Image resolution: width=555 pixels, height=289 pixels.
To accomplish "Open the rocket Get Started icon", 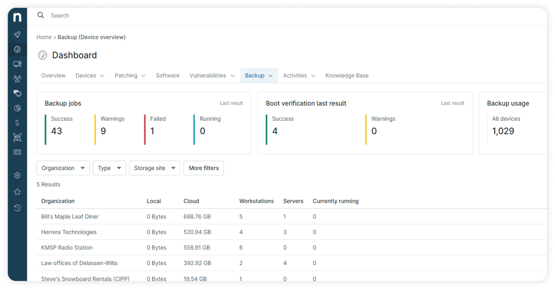I will click(17, 35).
